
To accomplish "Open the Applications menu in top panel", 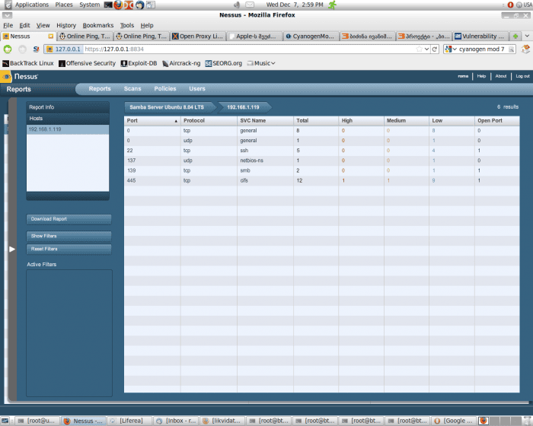I will pos(32,5).
